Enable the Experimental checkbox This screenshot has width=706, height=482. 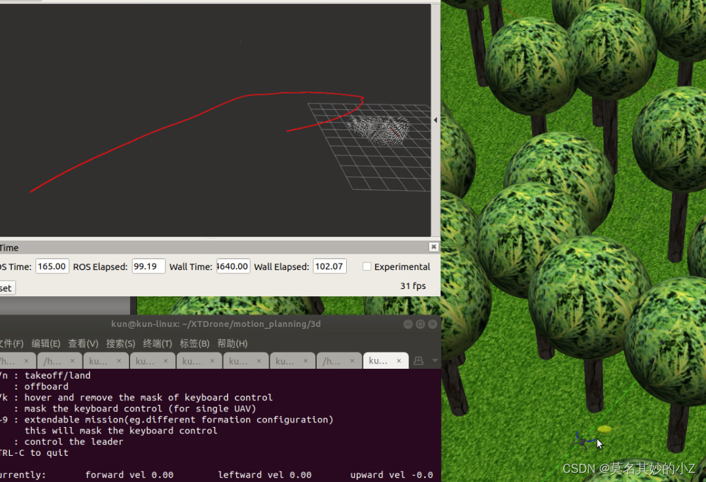366,266
